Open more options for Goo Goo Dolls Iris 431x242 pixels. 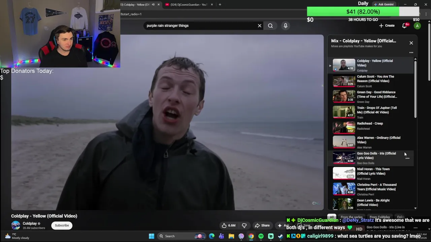click(x=407, y=158)
